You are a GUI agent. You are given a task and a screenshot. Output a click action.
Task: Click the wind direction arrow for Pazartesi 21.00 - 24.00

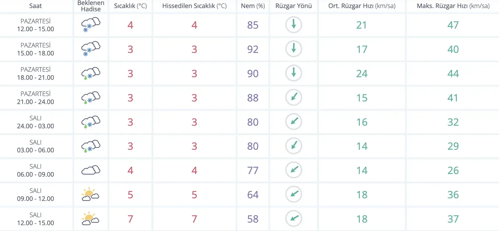tap(294, 98)
